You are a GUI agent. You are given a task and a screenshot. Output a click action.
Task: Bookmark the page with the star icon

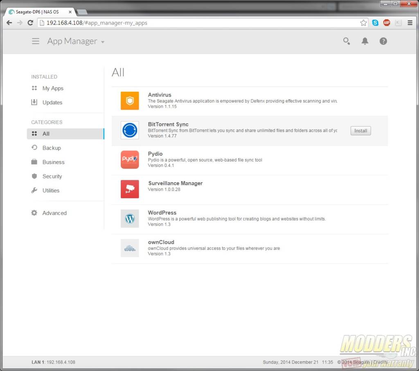click(363, 23)
